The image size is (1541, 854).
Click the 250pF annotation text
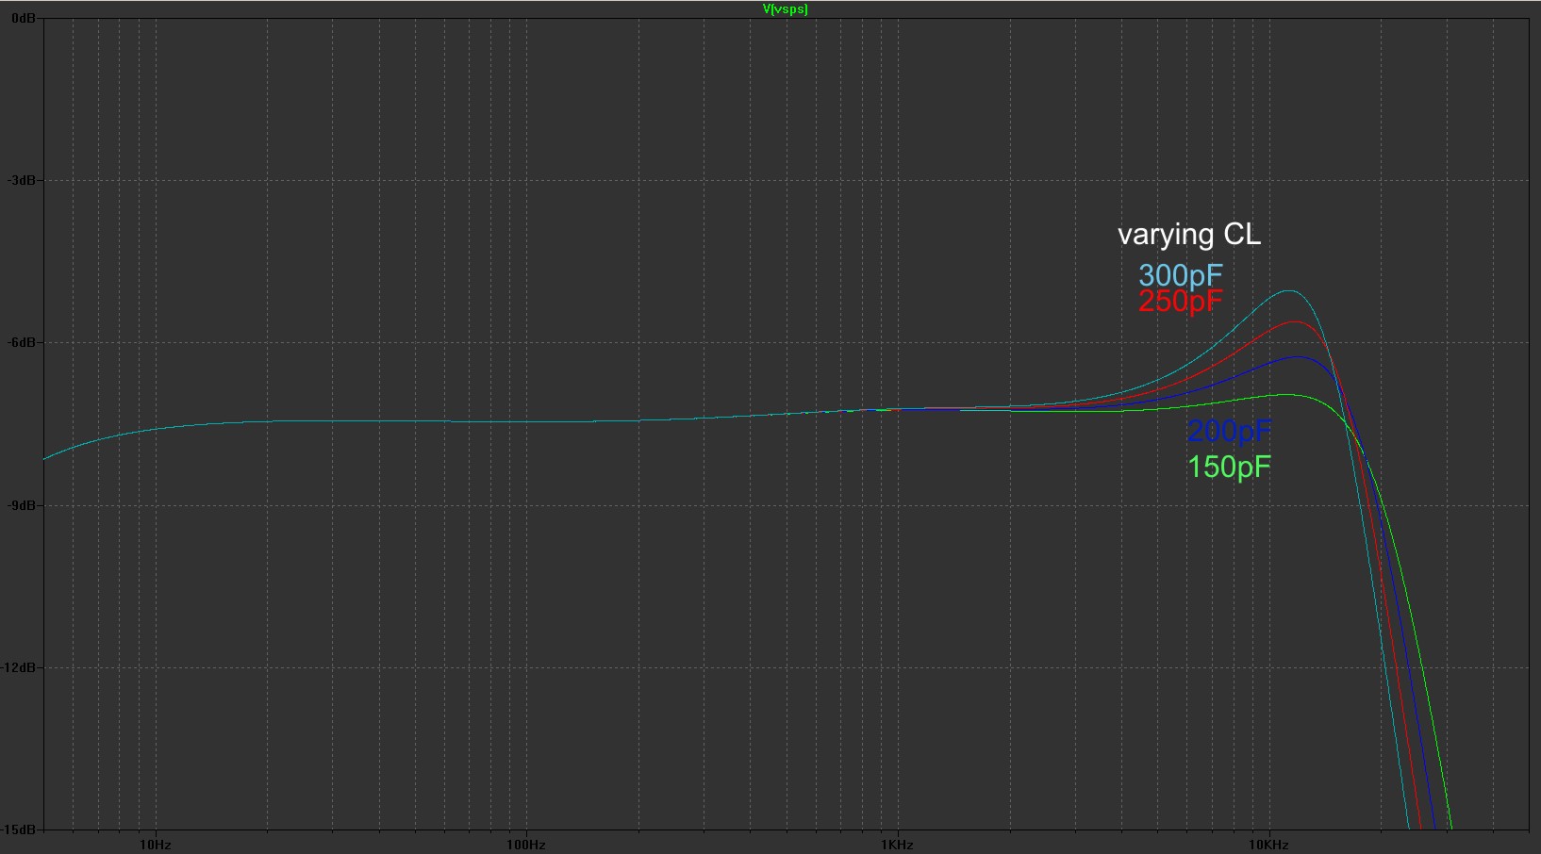tap(1180, 302)
